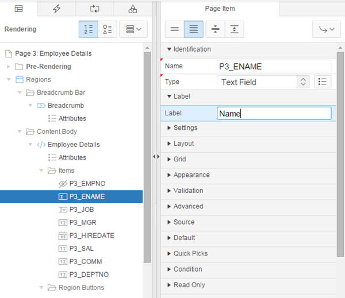The height and width of the screenshot is (298, 345).
Task: Select Attributes under Breadcrumb
Action: point(72,118)
